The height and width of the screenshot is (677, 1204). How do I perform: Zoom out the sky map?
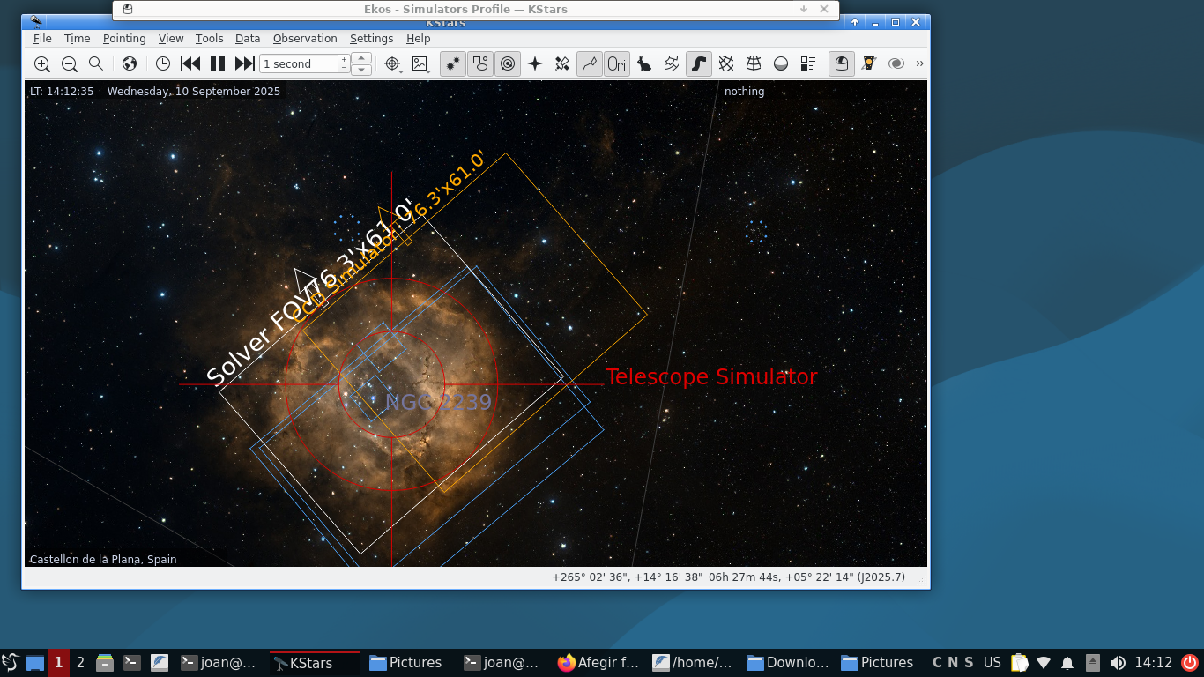[x=69, y=63]
